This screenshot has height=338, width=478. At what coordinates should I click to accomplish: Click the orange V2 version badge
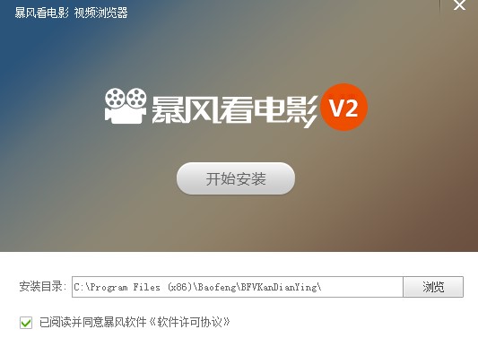pyautogui.click(x=344, y=108)
